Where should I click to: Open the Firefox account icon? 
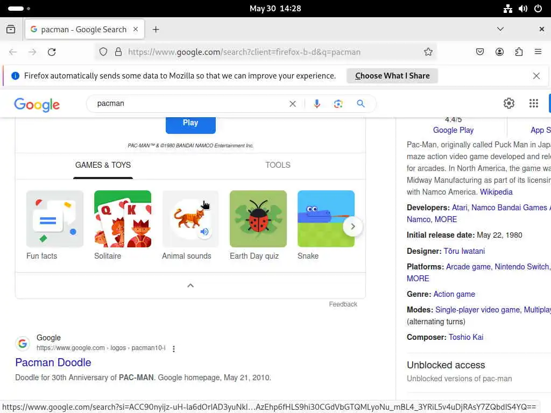click(499, 52)
